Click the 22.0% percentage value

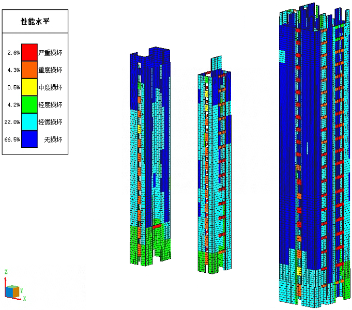tap(13, 122)
